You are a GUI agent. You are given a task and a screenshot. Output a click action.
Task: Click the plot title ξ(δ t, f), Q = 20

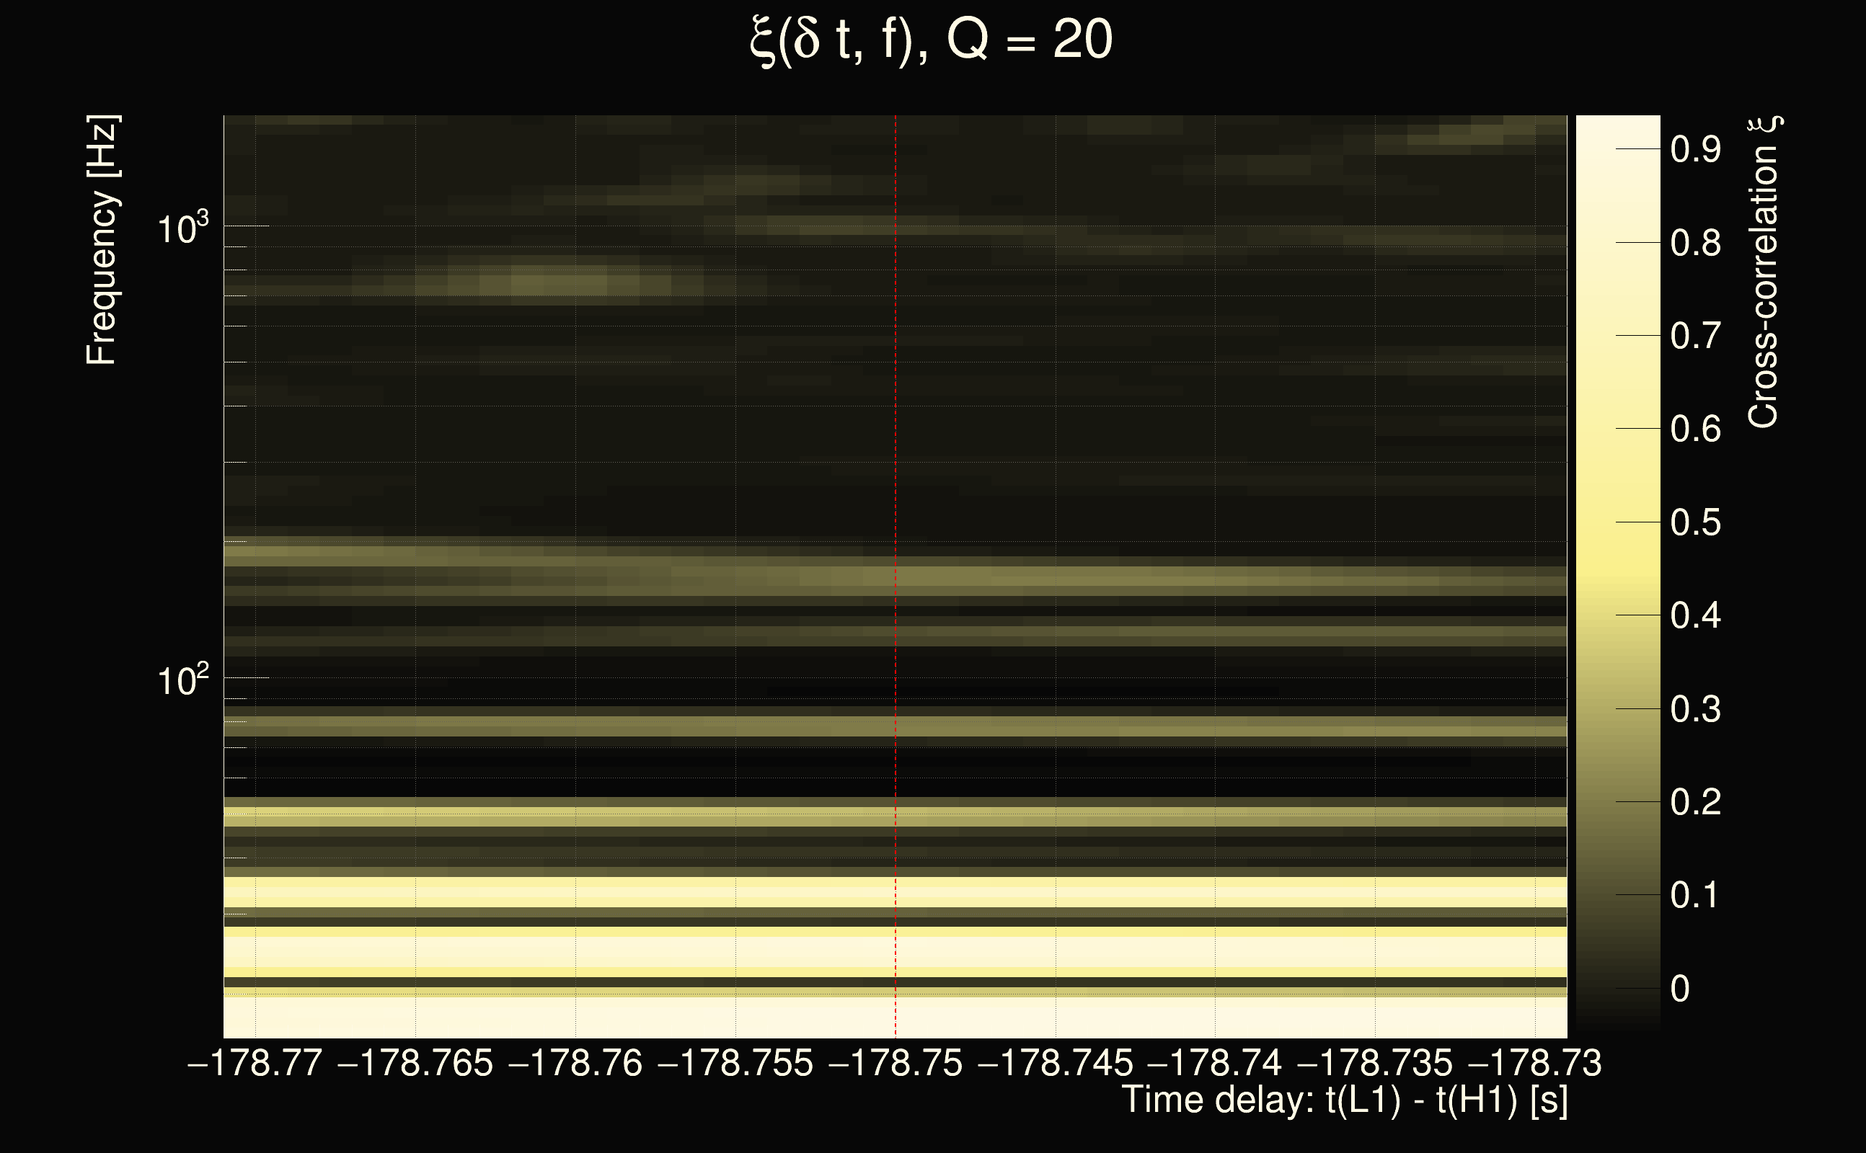[932, 40]
